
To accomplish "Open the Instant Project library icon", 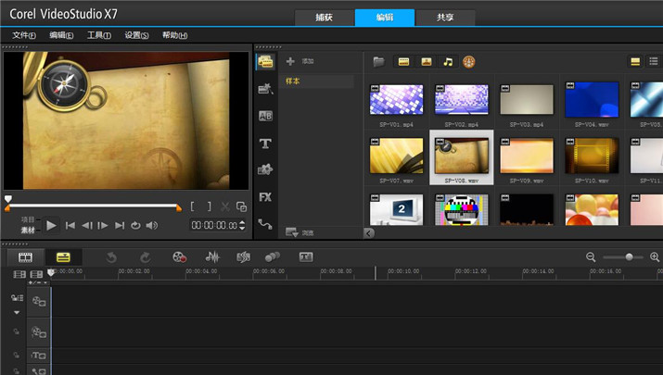I will pyautogui.click(x=265, y=89).
